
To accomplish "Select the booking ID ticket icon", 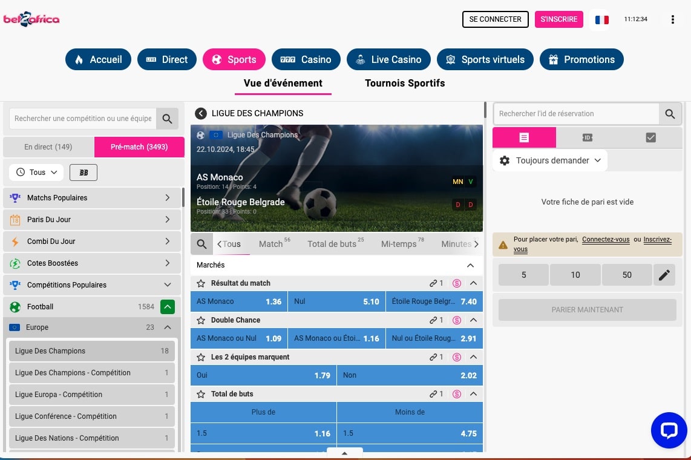I will pos(587,137).
